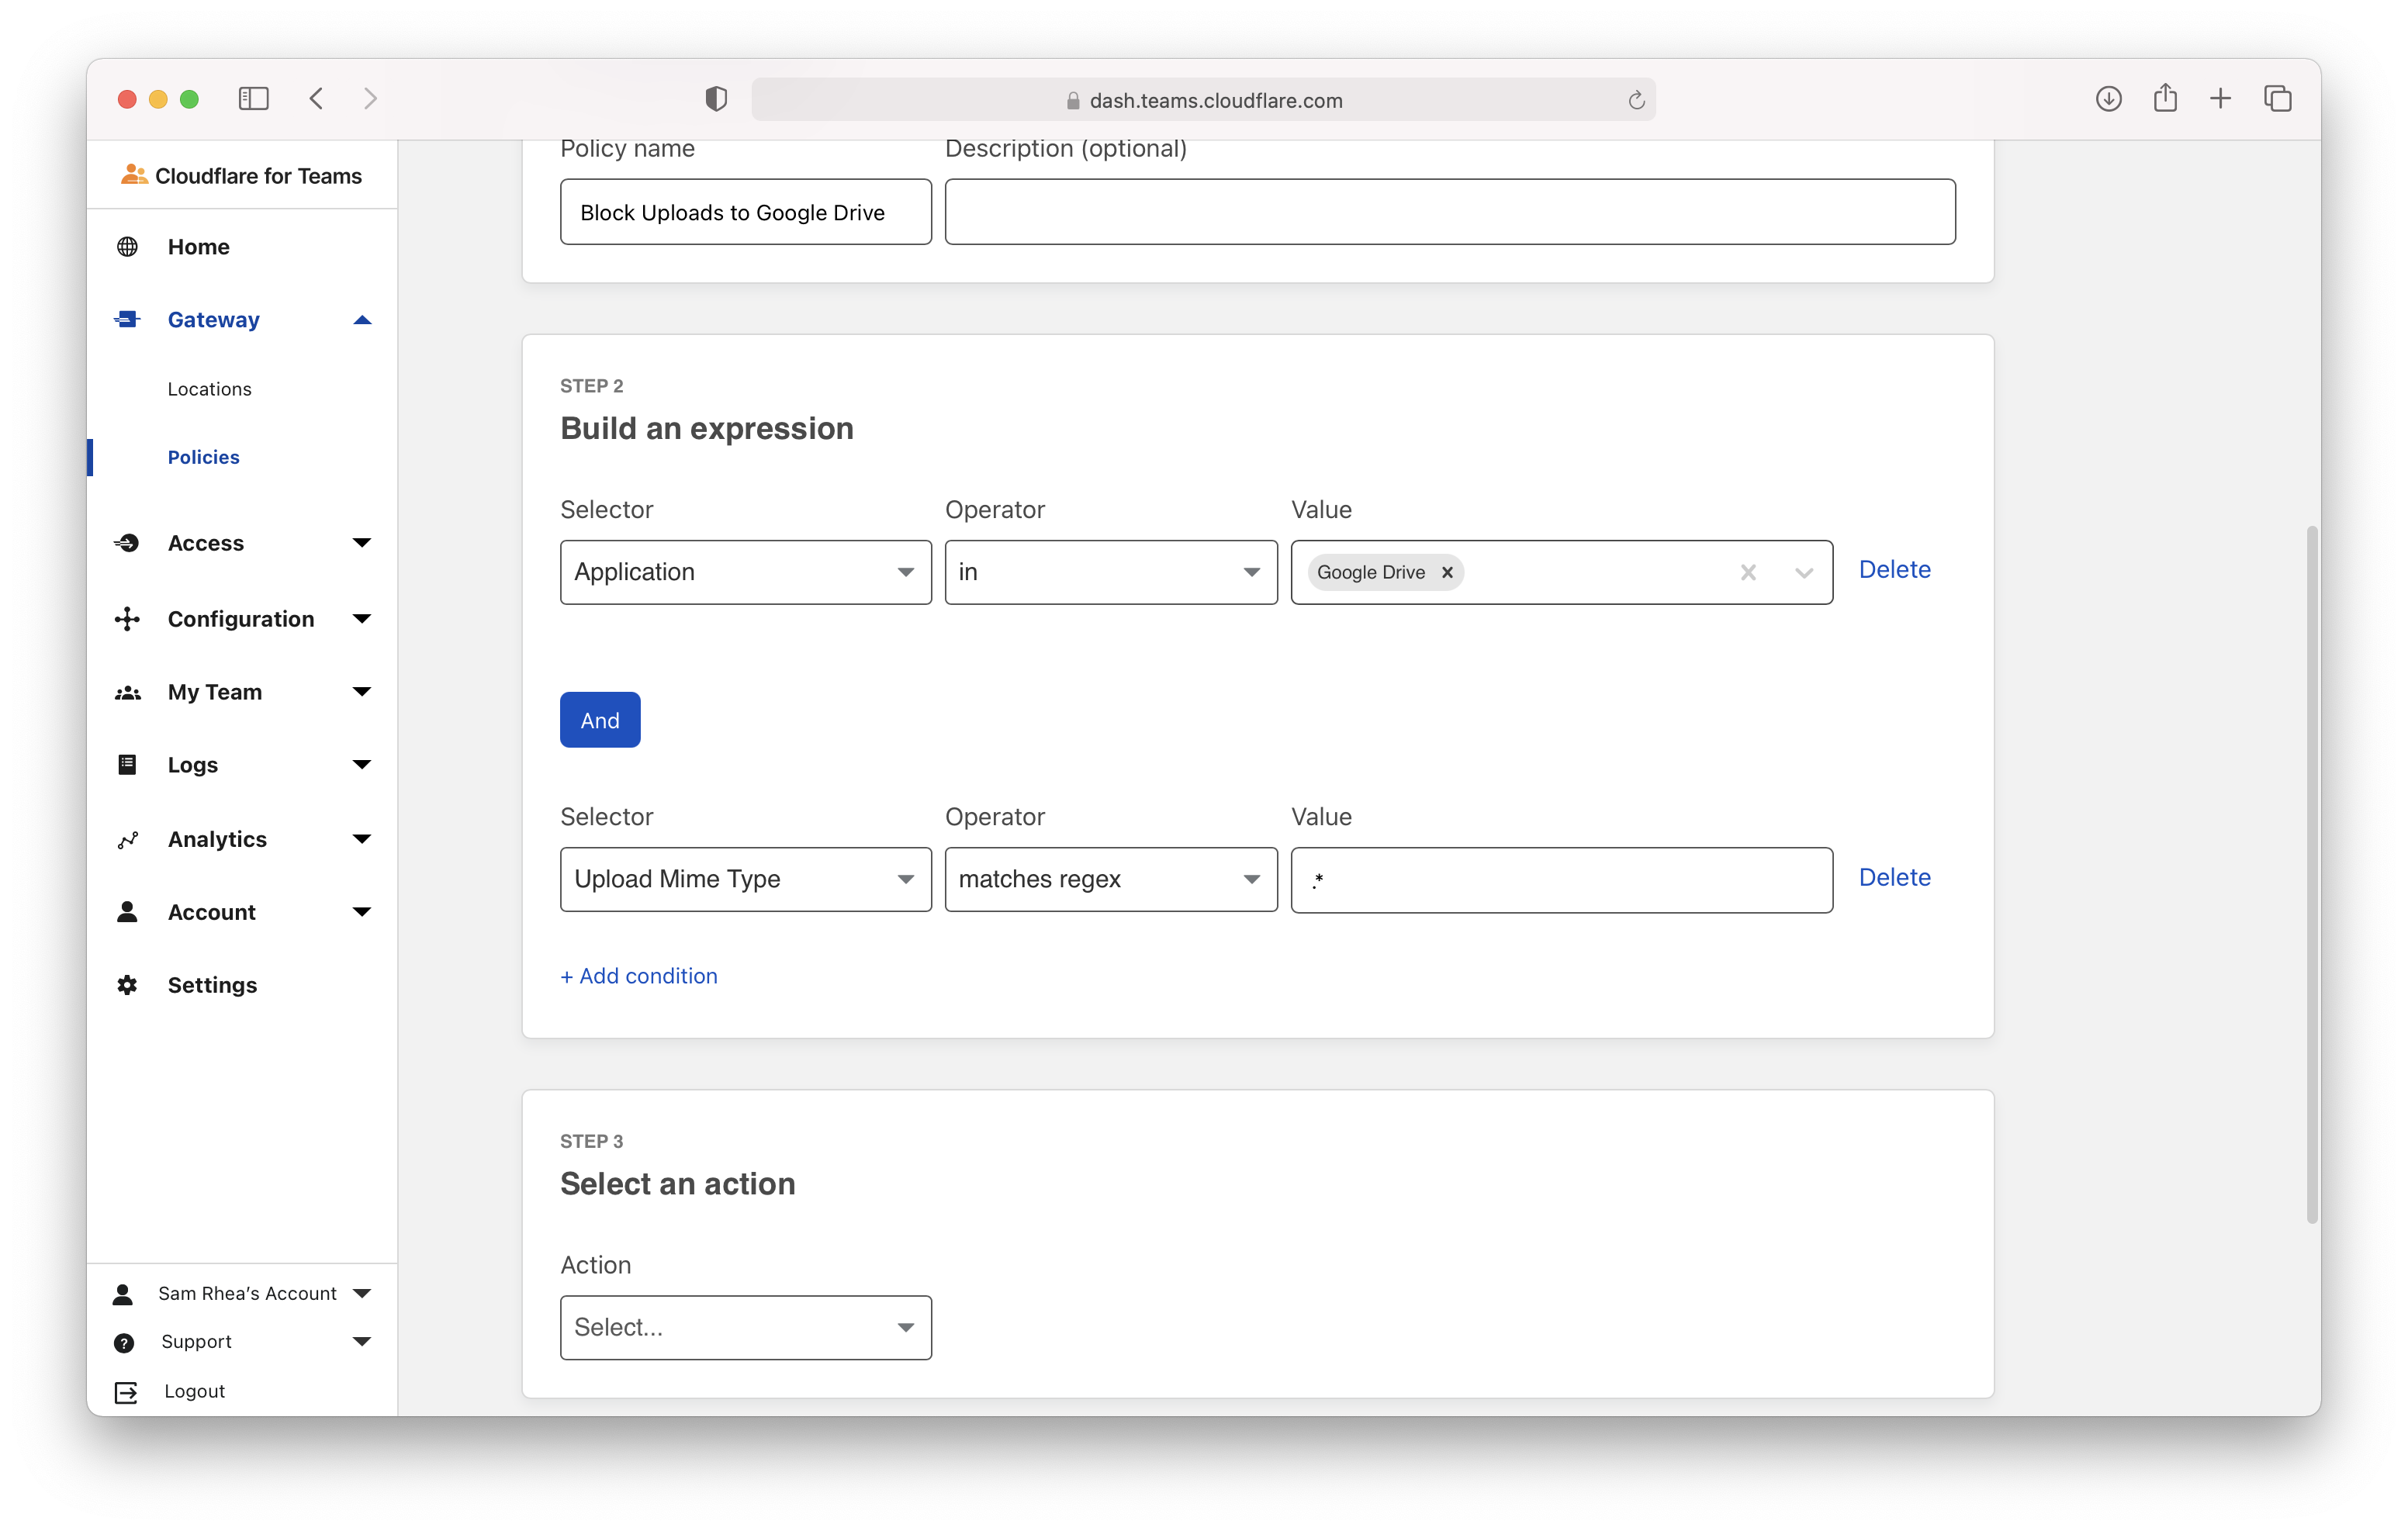Click the Logs document icon

tap(127, 765)
